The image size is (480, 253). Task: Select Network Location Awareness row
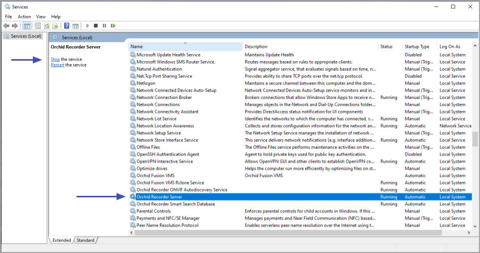click(x=300, y=126)
